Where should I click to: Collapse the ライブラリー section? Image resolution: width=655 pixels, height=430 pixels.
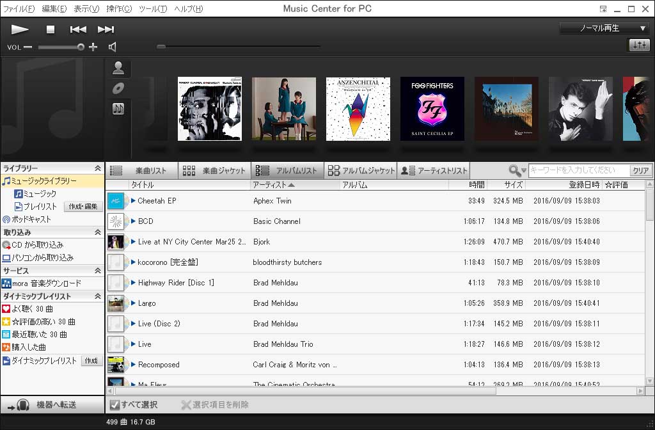(x=98, y=168)
